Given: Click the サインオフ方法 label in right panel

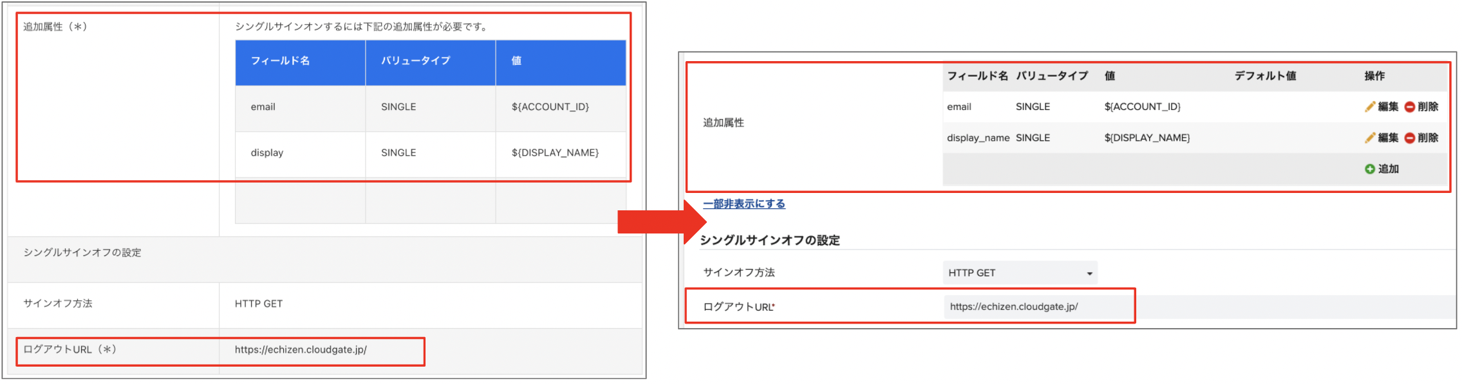Looking at the screenshot, I should [738, 273].
